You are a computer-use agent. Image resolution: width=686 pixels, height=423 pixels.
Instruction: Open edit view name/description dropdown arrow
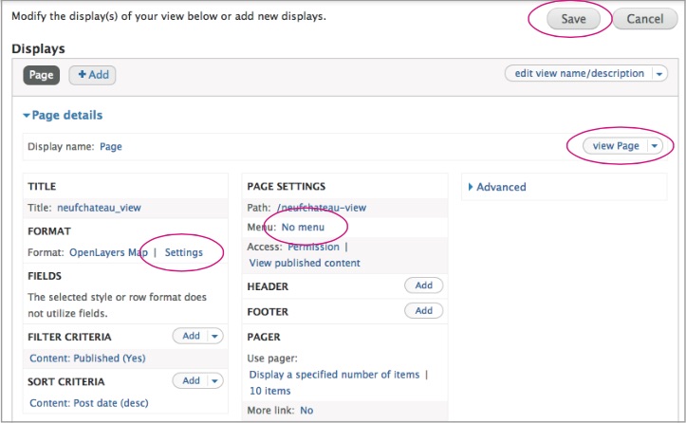(x=659, y=74)
